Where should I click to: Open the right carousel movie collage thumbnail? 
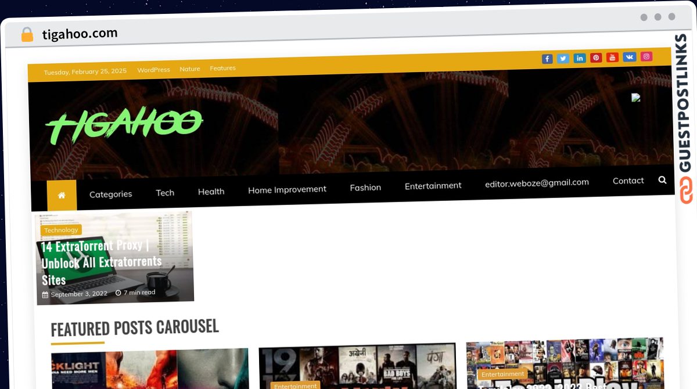(x=565, y=363)
